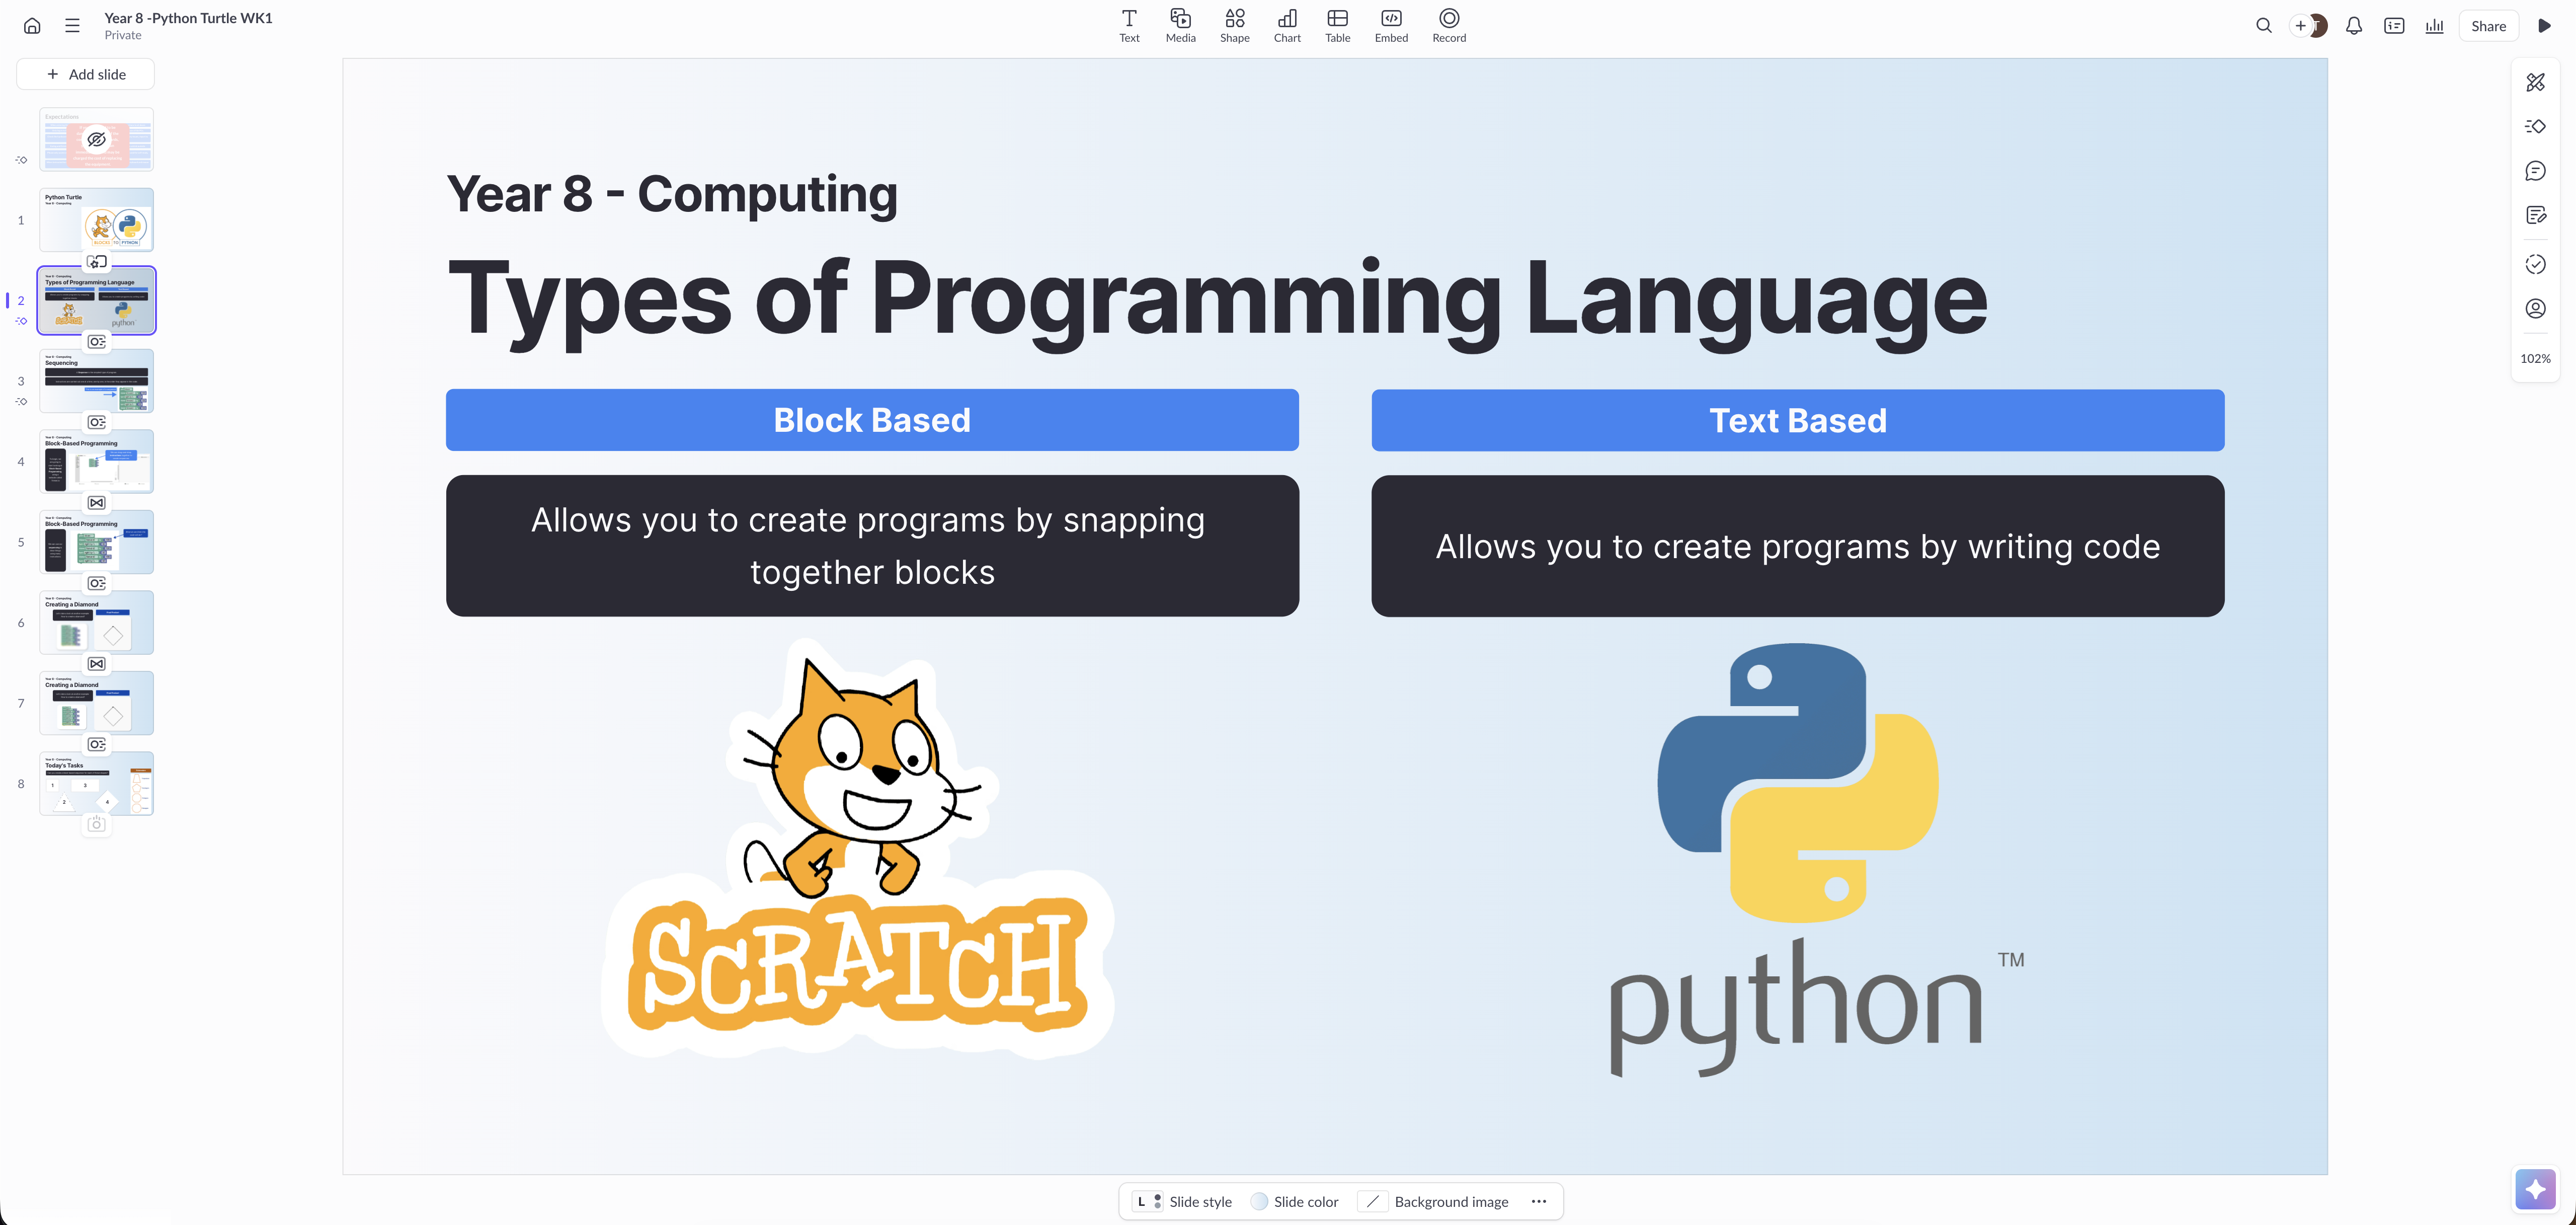Insert a Text block from toolbar
The width and height of the screenshot is (2576, 1225).
point(1129,26)
